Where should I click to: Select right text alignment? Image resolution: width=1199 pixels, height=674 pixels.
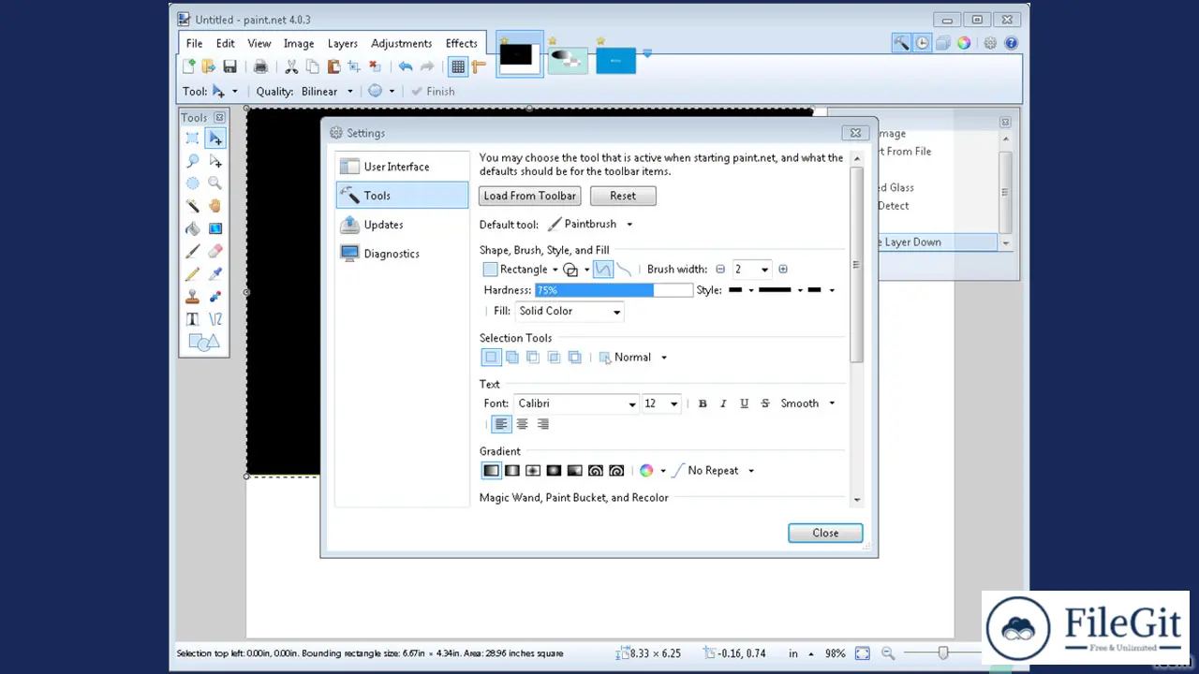pos(542,424)
